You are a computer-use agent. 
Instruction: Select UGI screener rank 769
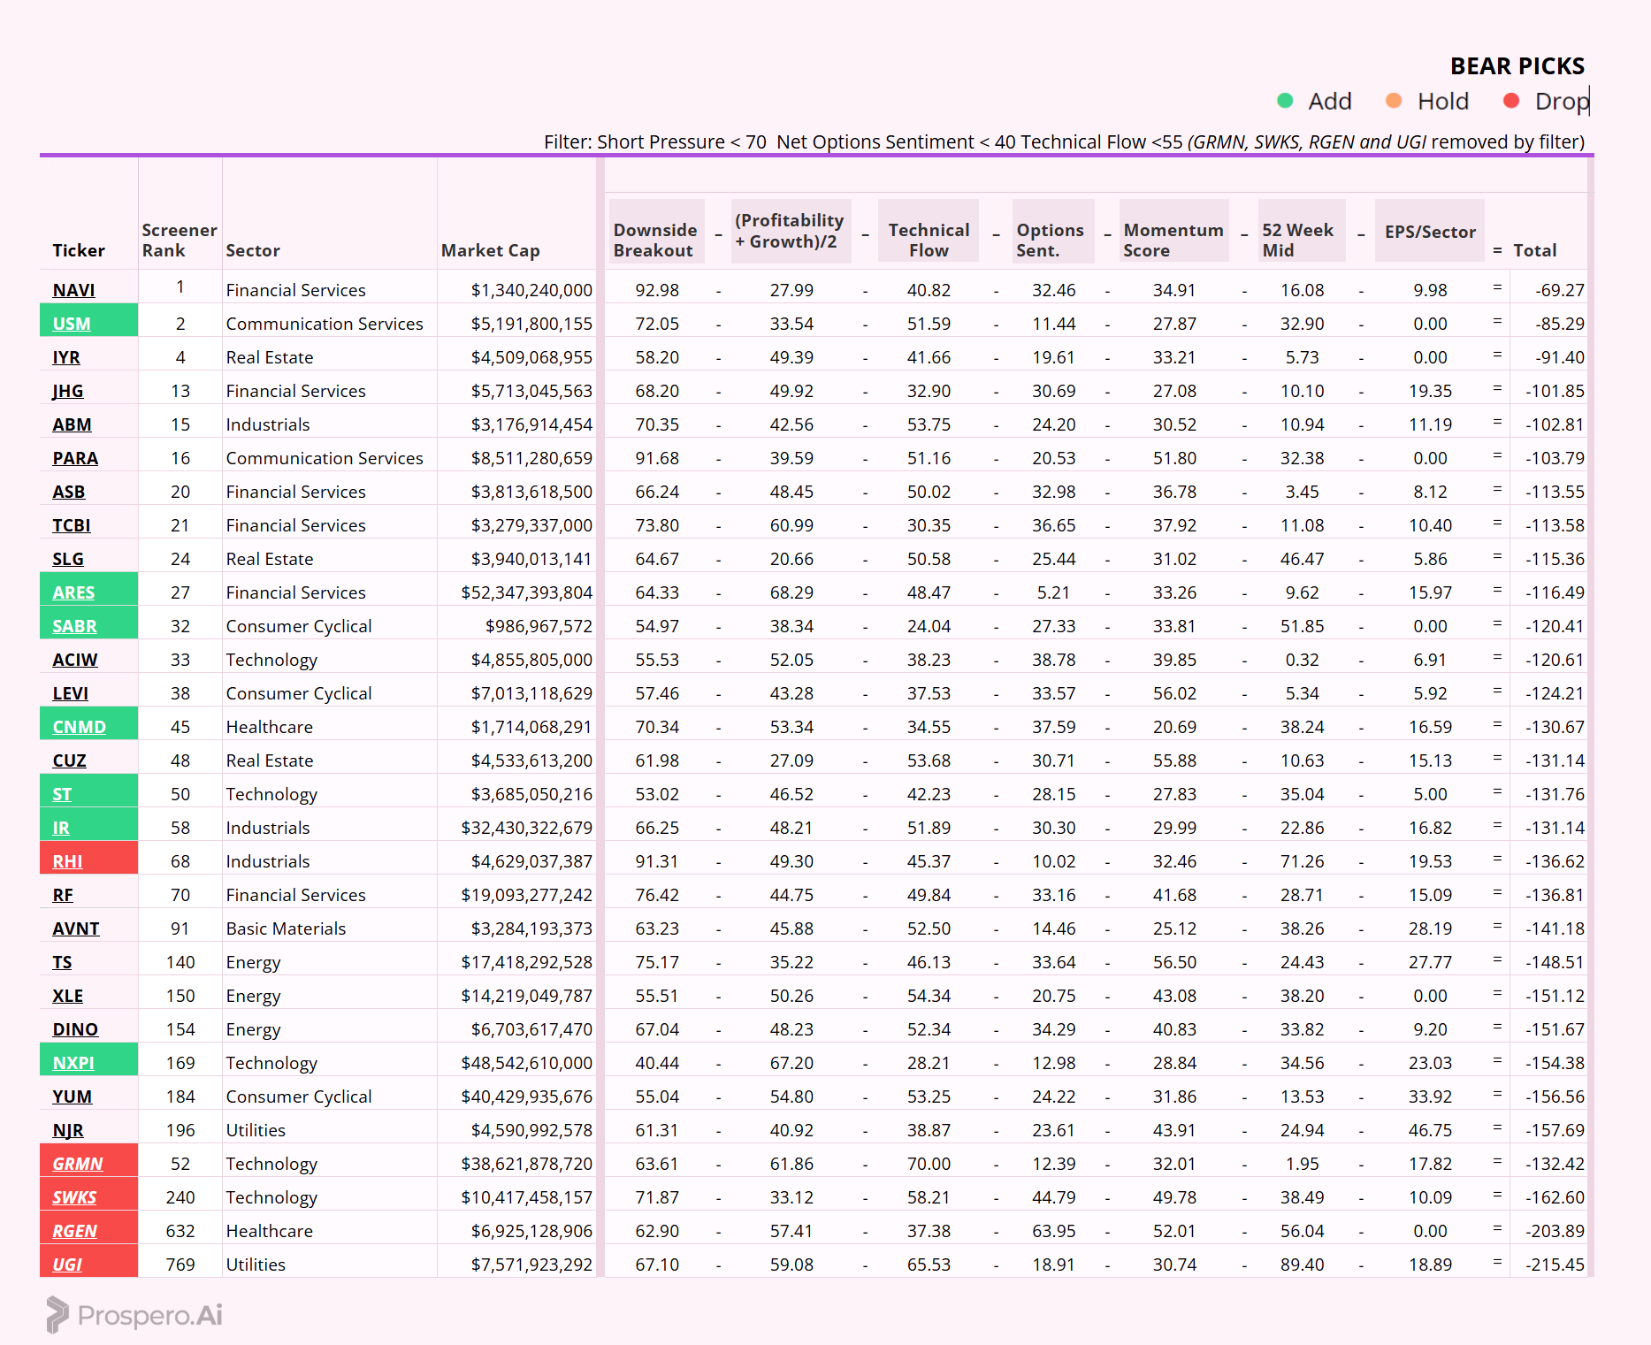[180, 1265]
